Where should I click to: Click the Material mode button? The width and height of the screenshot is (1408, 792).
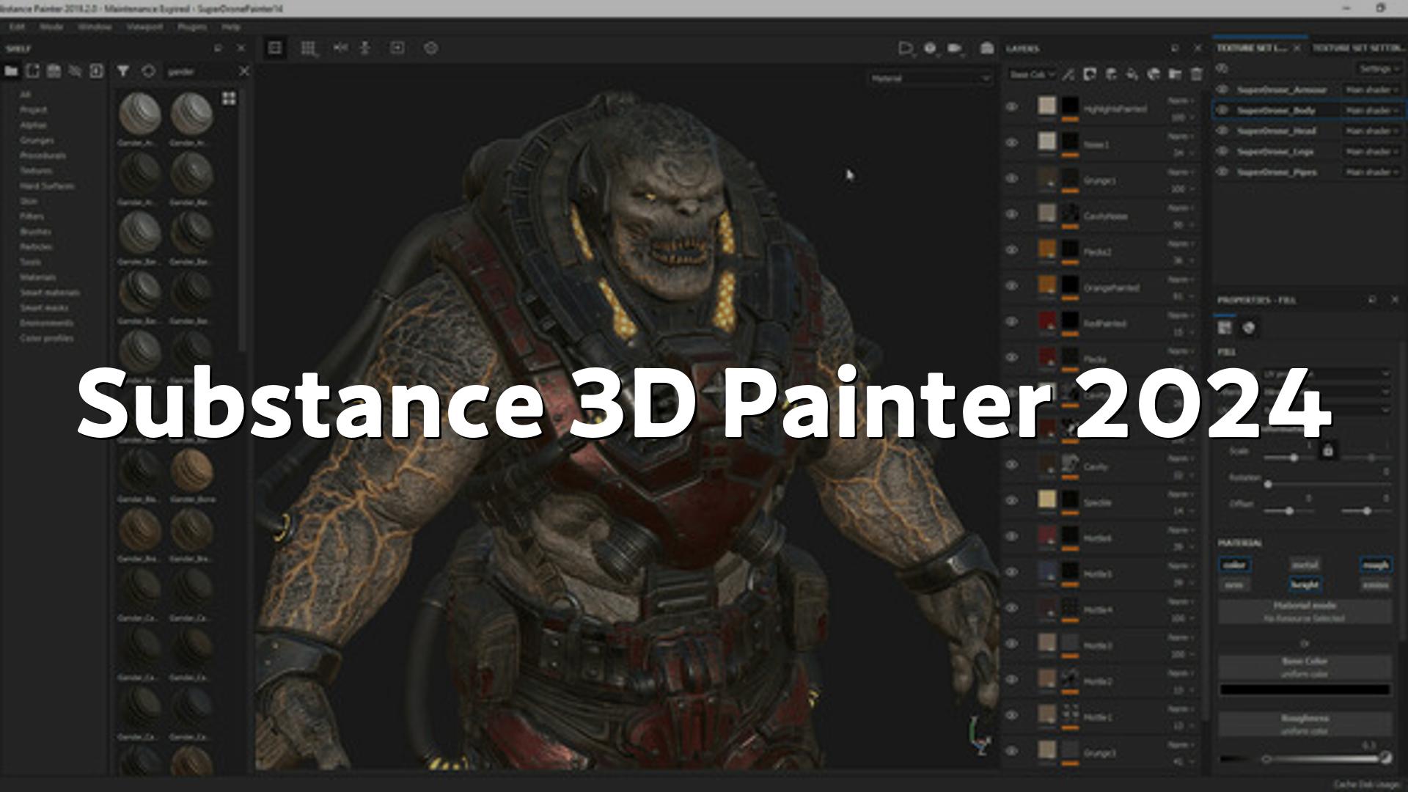(x=1305, y=612)
